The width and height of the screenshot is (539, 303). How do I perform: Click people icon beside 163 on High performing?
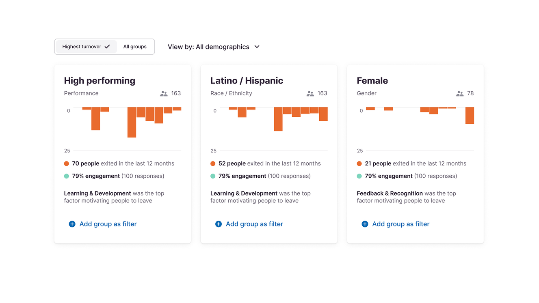tap(164, 93)
